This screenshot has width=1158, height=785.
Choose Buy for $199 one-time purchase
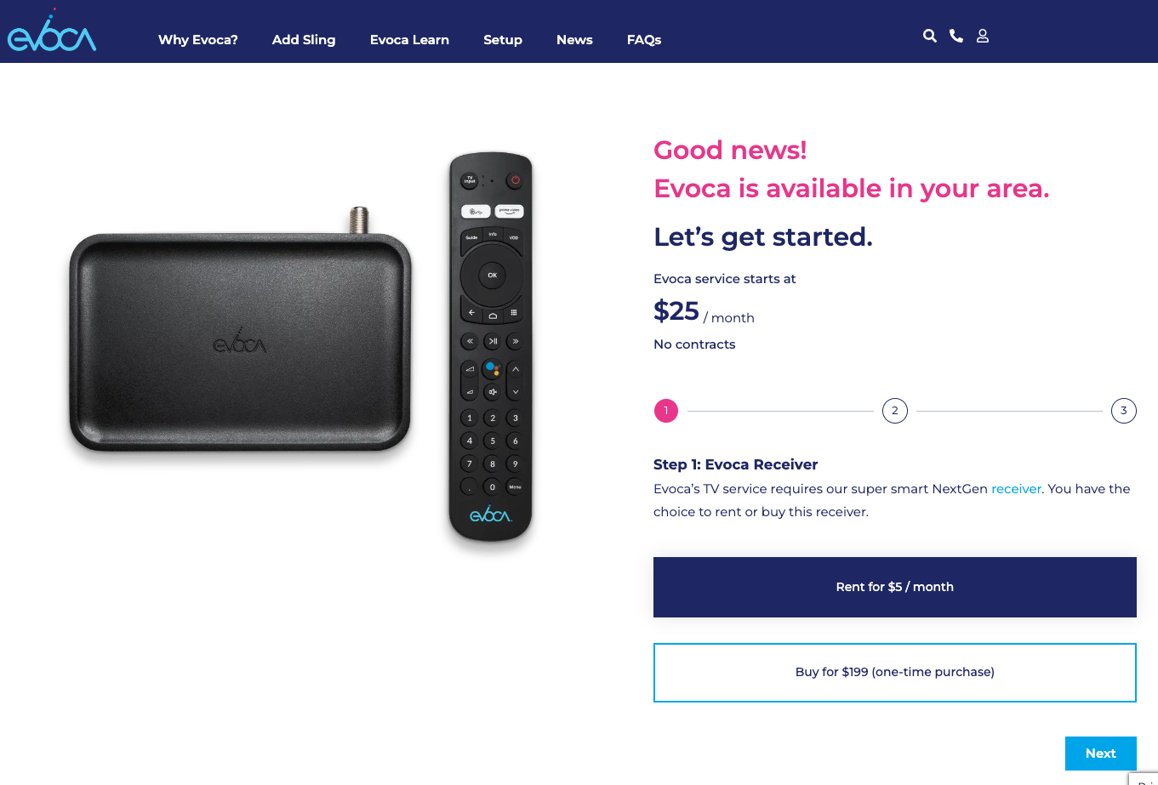(x=895, y=672)
